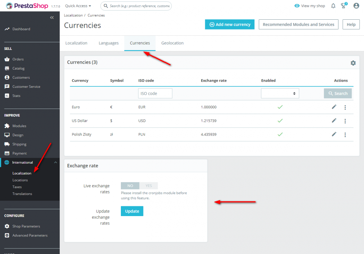Click the Catalog store icon
This screenshot has height=254, width=364.
coord(7,68)
